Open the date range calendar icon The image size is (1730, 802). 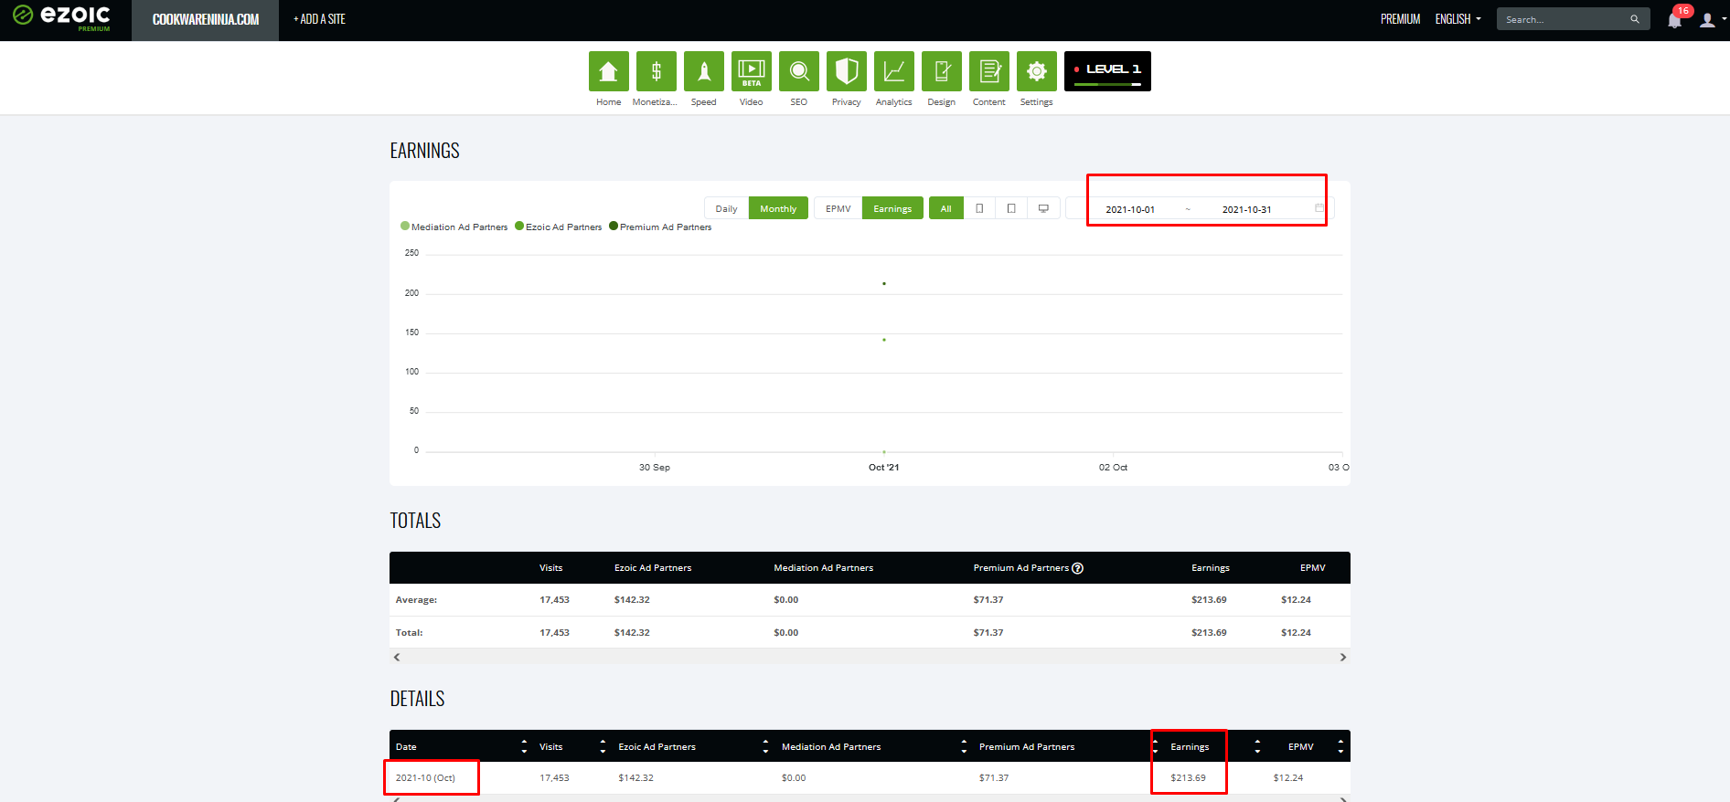pyautogui.click(x=1319, y=208)
